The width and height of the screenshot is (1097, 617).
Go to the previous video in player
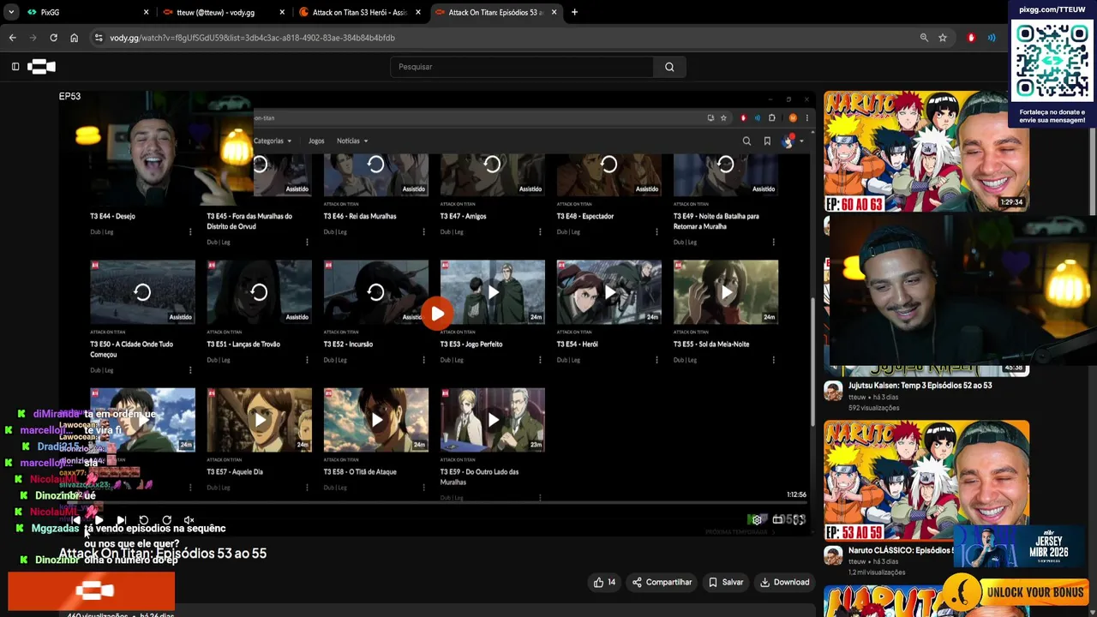pyautogui.click(x=76, y=520)
